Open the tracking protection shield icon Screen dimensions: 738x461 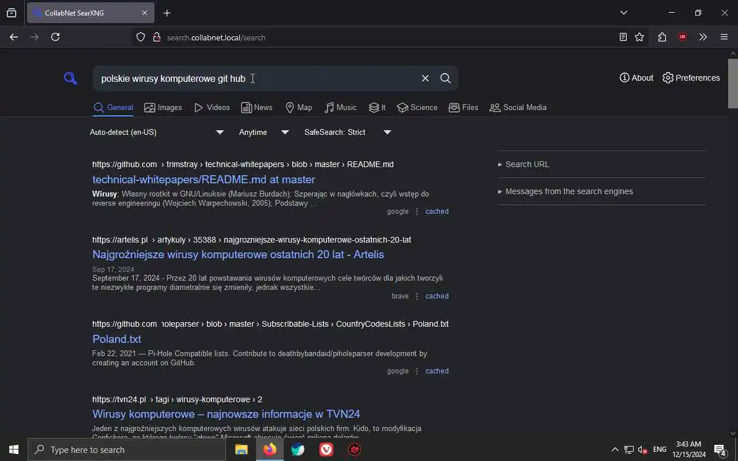click(141, 37)
